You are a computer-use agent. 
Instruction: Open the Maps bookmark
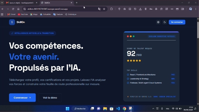pos(34,14)
